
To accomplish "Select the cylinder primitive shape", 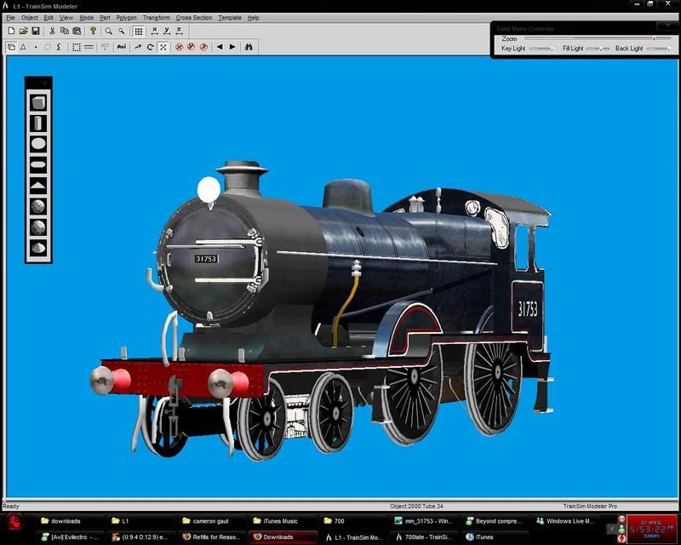I will [38, 123].
